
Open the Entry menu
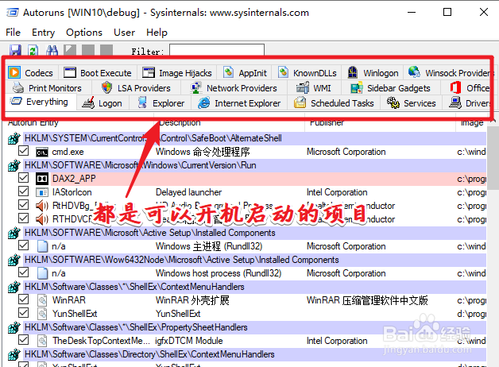(43, 33)
